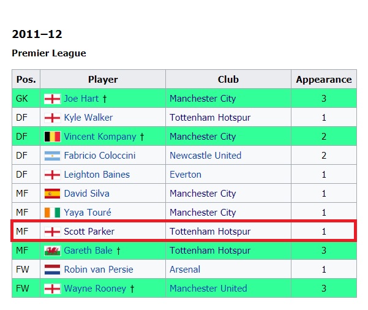The width and height of the screenshot is (368, 310).
Task: Go to the Everton club page
Action: (x=186, y=175)
